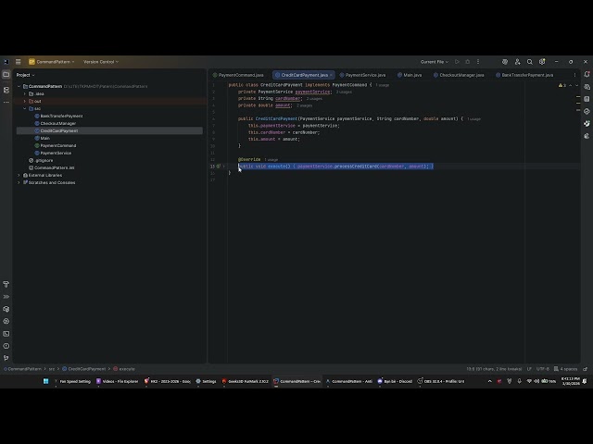Click execute breadcrumb in navigation bar
The image size is (593, 444).
point(124,369)
